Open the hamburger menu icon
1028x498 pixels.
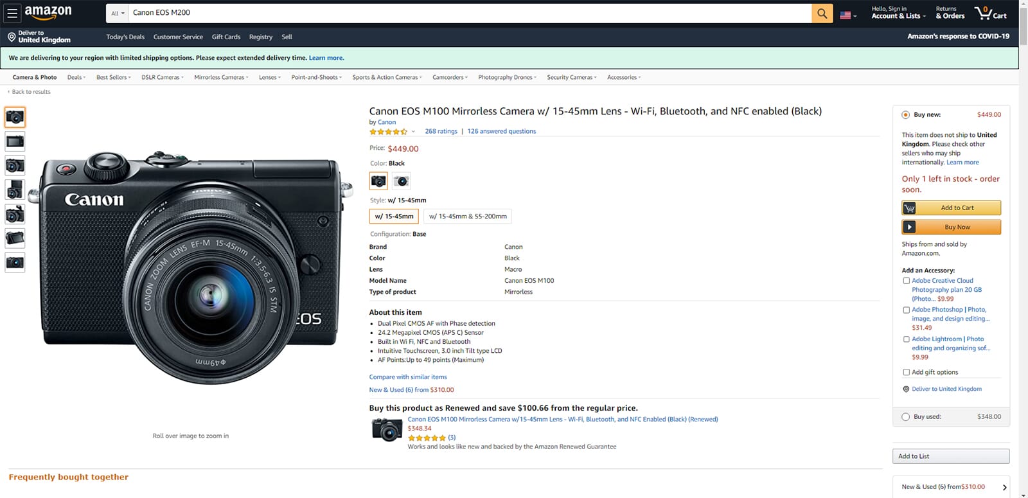[x=12, y=13]
